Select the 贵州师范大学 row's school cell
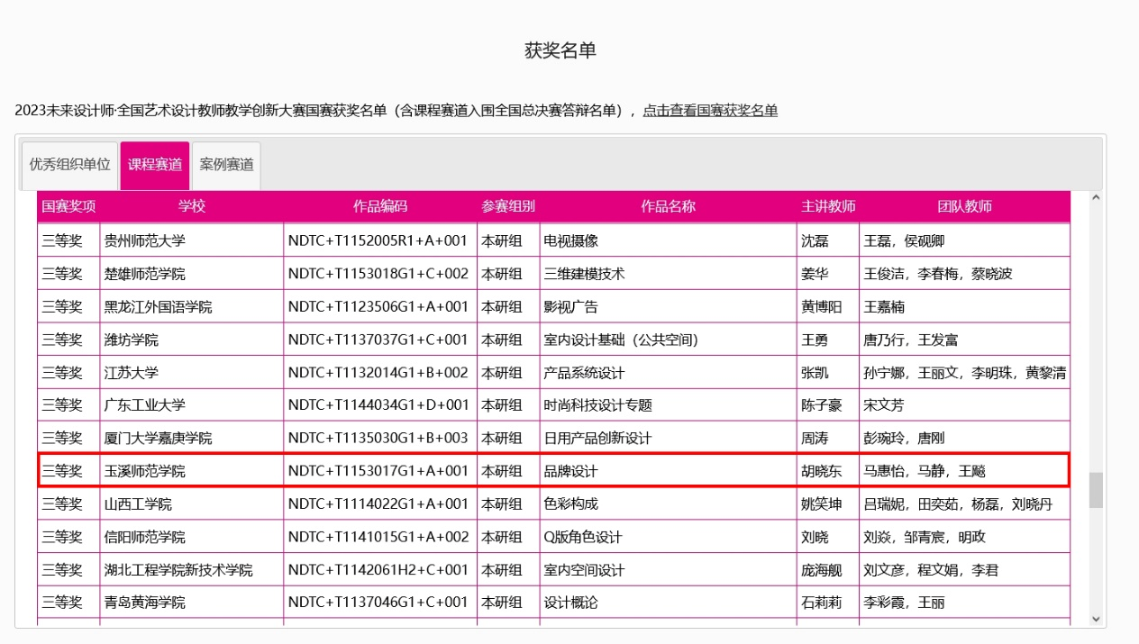This screenshot has height=644, width=1139. [x=145, y=240]
